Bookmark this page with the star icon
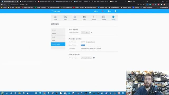 point(144,5)
